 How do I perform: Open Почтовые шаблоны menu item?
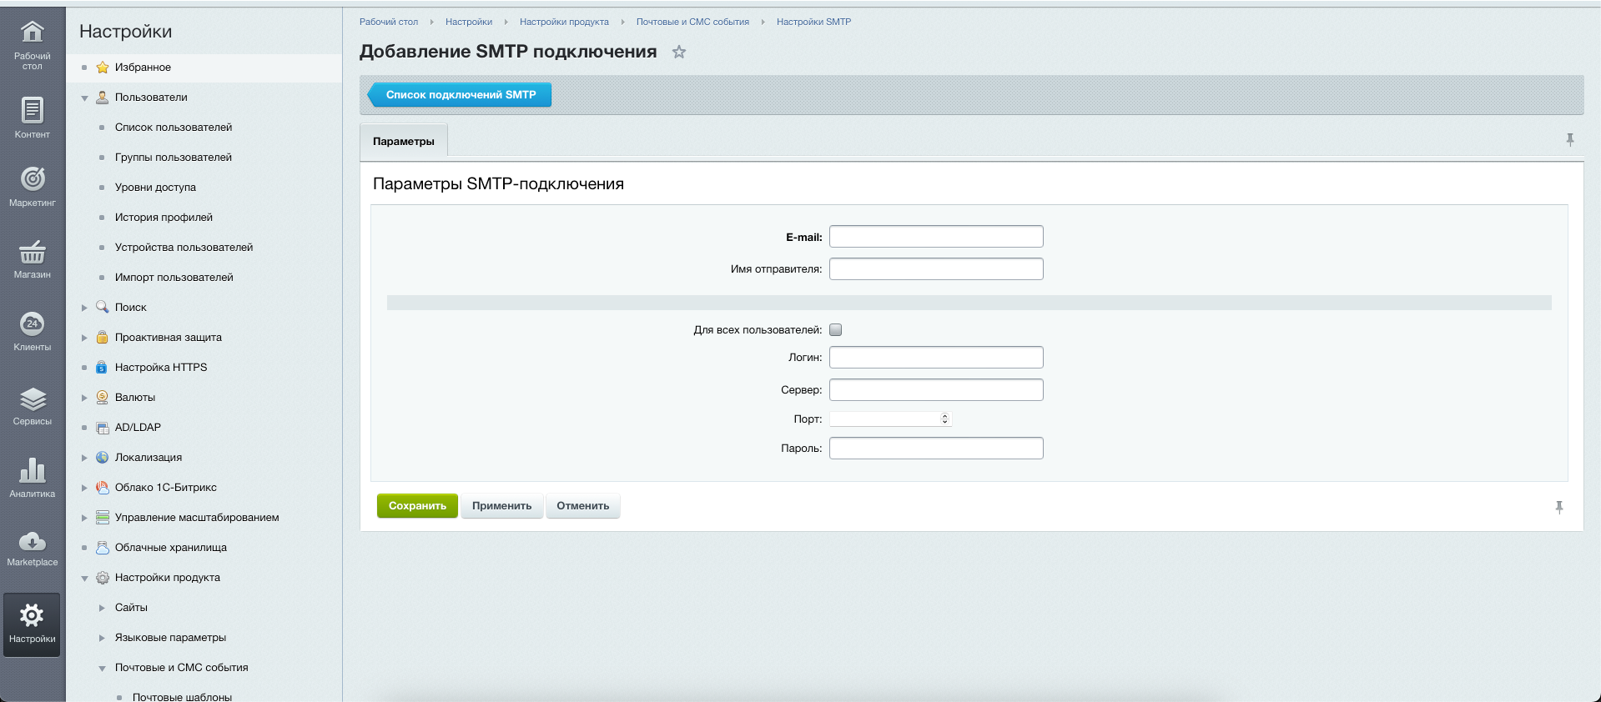pos(182,696)
